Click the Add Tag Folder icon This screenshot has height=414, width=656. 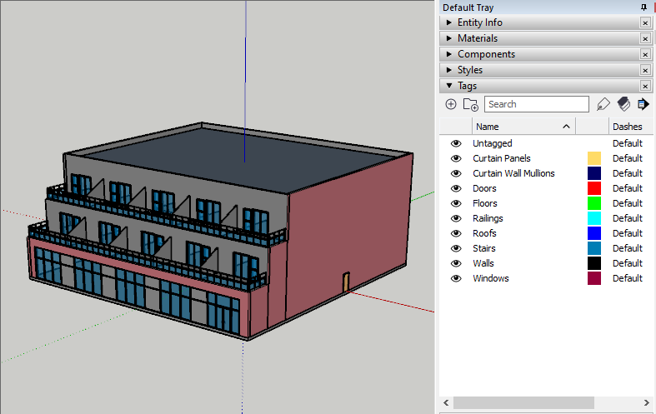pyautogui.click(x=471, y=104)
